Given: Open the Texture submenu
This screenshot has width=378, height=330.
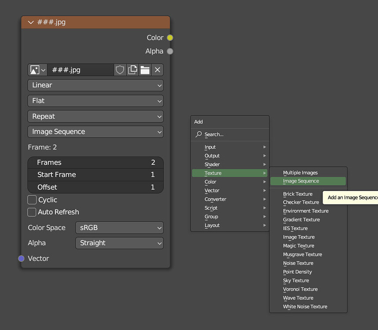Looking at the screenshot, I should [230, 173].
